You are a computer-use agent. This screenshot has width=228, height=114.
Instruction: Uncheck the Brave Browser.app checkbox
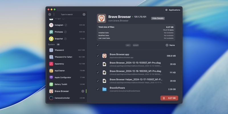[98, 56]
